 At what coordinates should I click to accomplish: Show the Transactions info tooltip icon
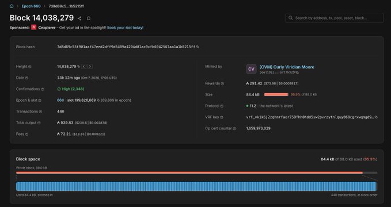click(x=40, y=112)
